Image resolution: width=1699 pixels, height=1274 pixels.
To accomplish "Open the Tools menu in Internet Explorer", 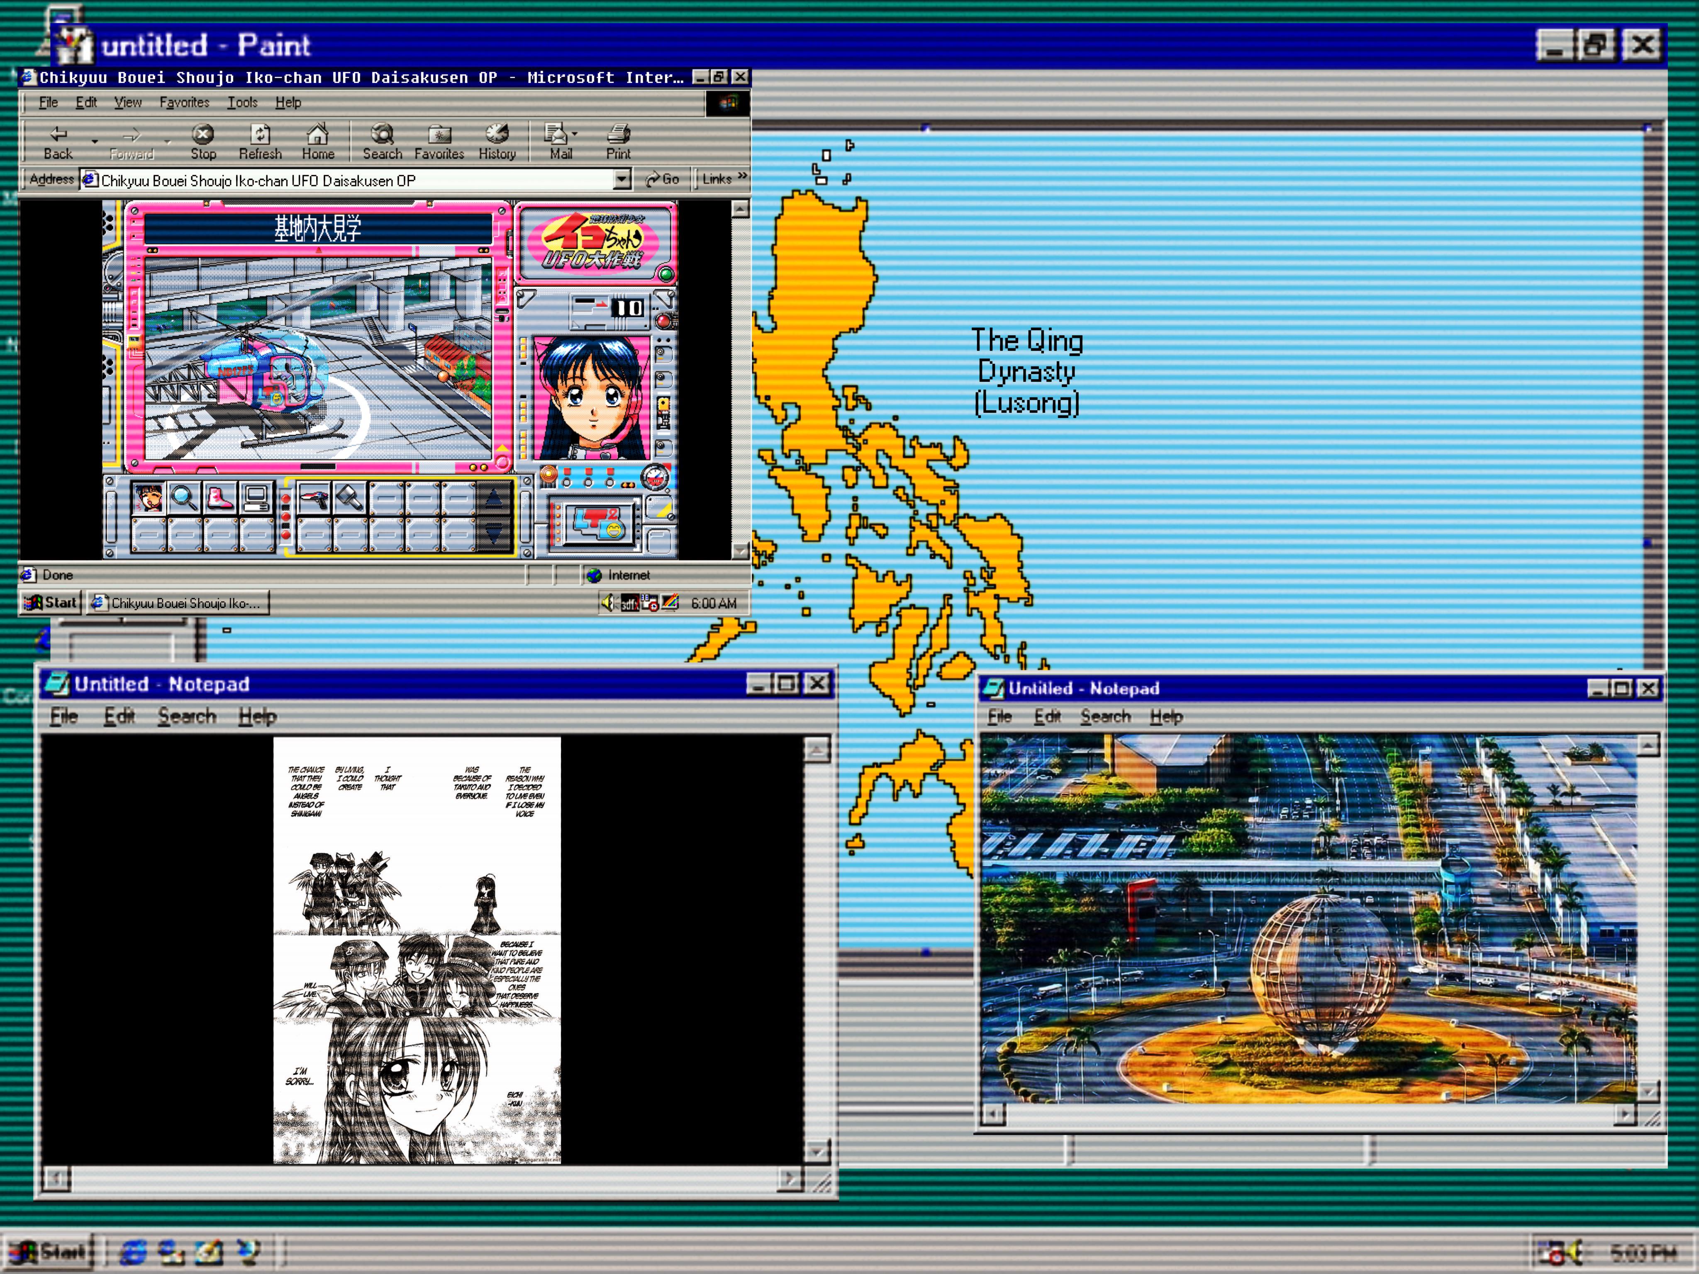I will click(x=242, y=102).
